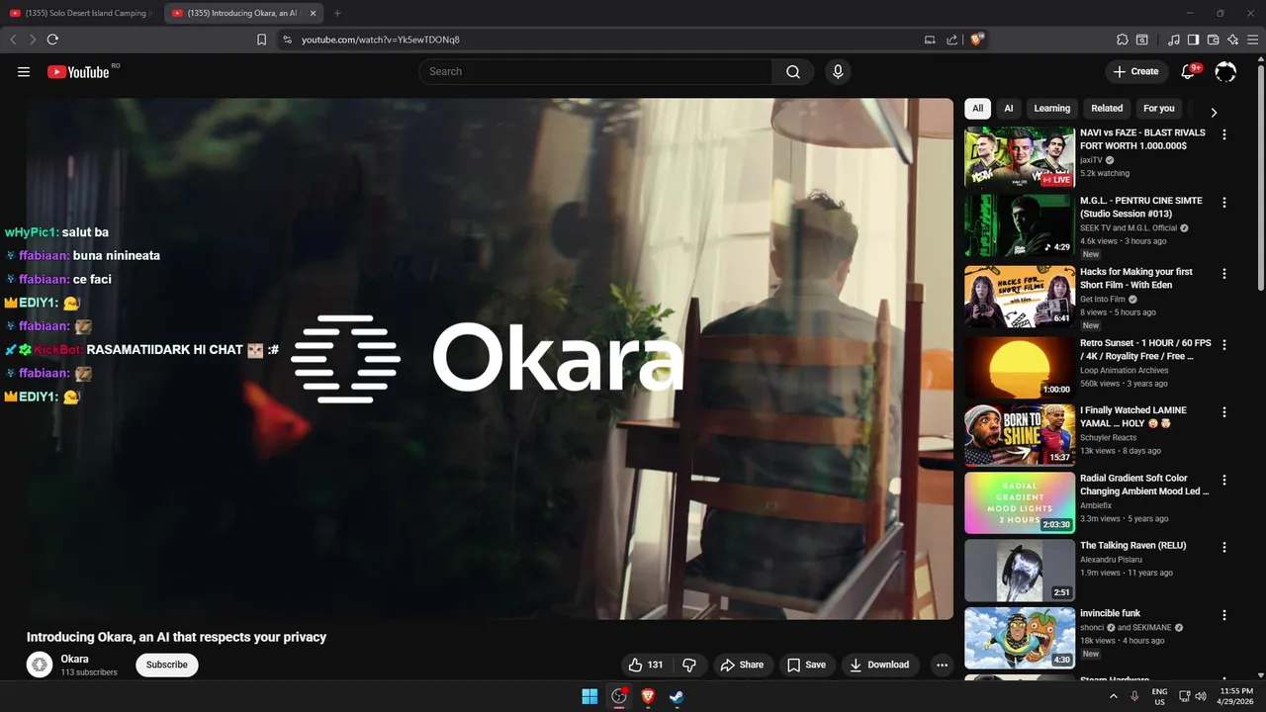The width and height of the screenshot is (1266, 712).
Task: Open the Radial Gradient Mood Lights thumbnail
Action: pyautogui.click(x=1020, y=502)
